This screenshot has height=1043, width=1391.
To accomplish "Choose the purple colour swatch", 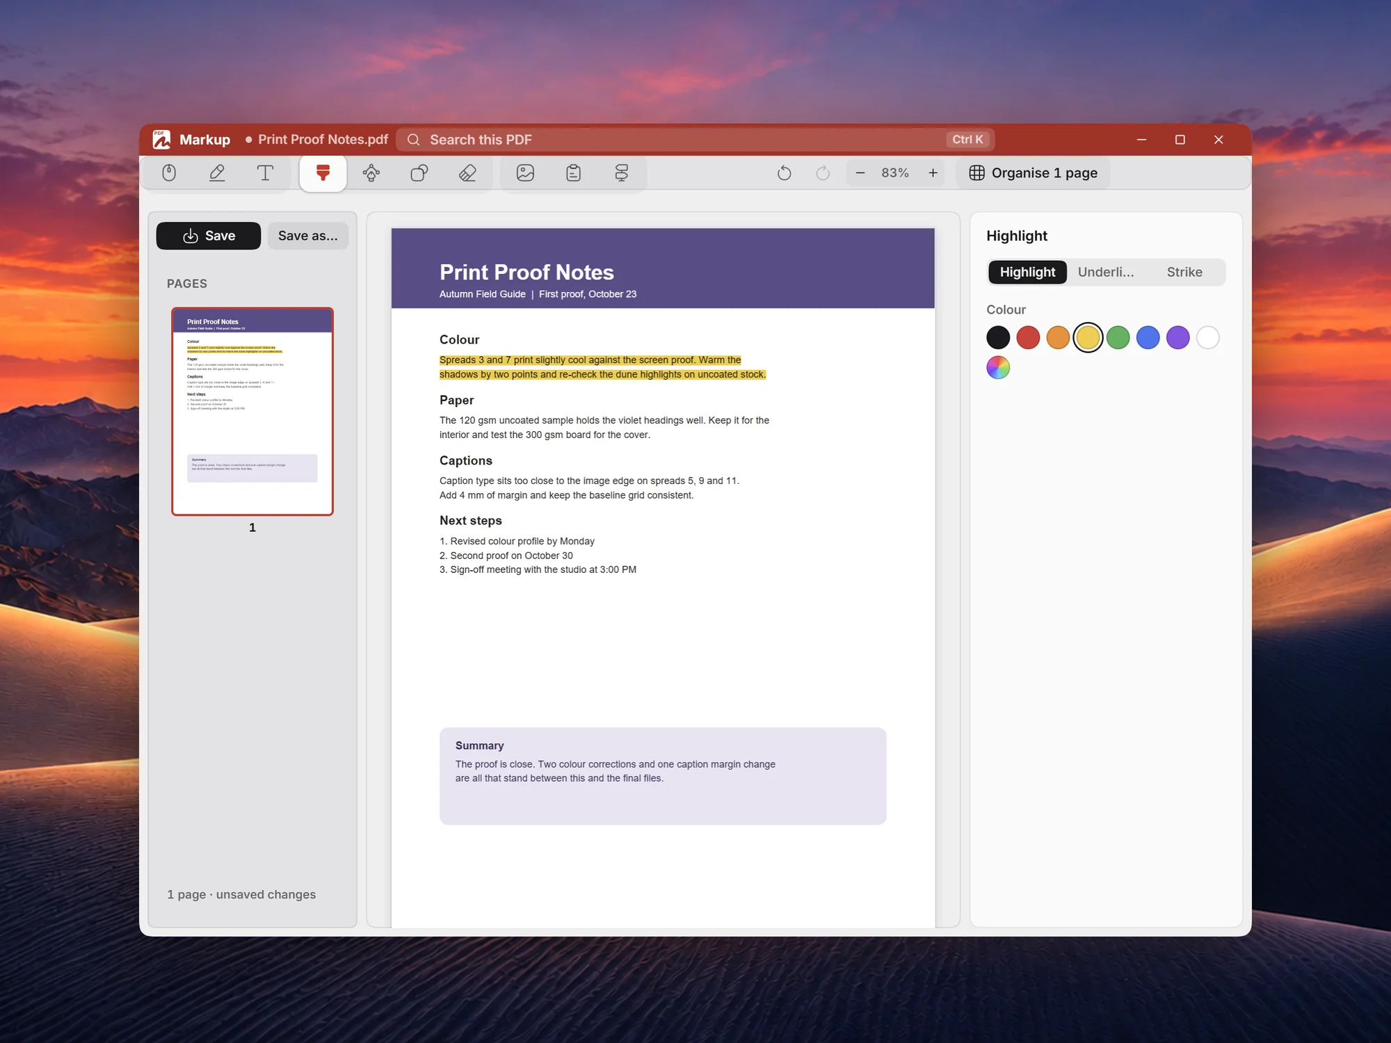I will pyautogui.click(x=1178, y=338).
